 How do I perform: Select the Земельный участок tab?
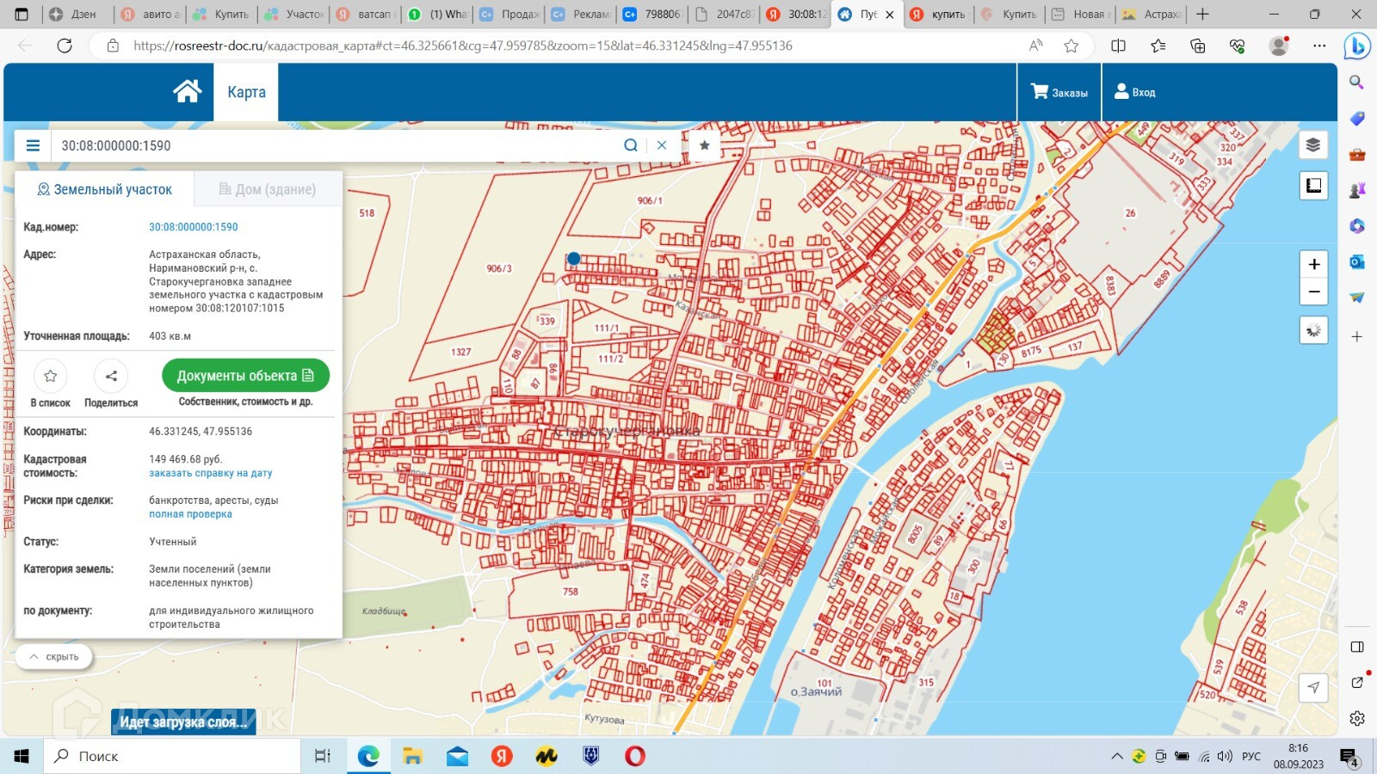point(105,189)
